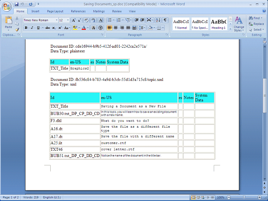Toggle show paragraph marks
The width and height of the screenshot is (268, 201).
tap(165, 20)
